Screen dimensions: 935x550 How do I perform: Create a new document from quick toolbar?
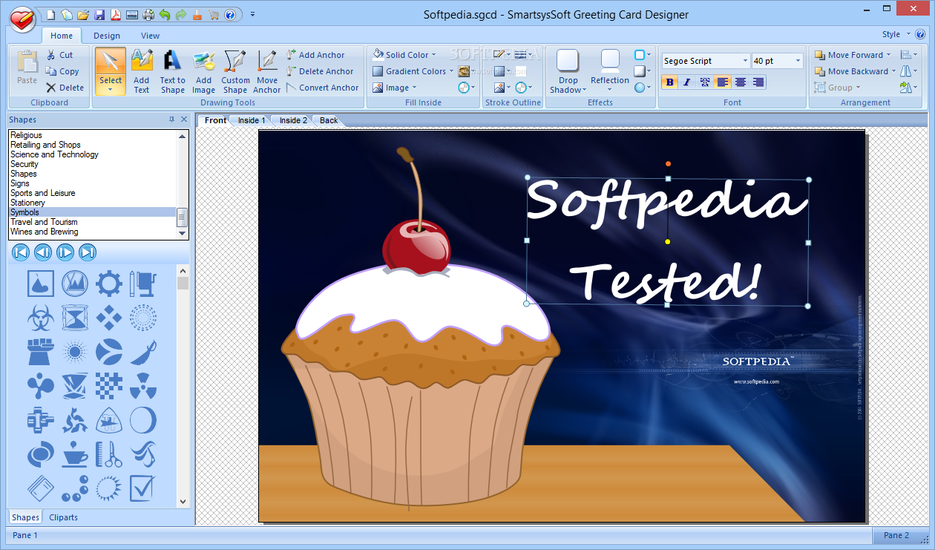50,14
